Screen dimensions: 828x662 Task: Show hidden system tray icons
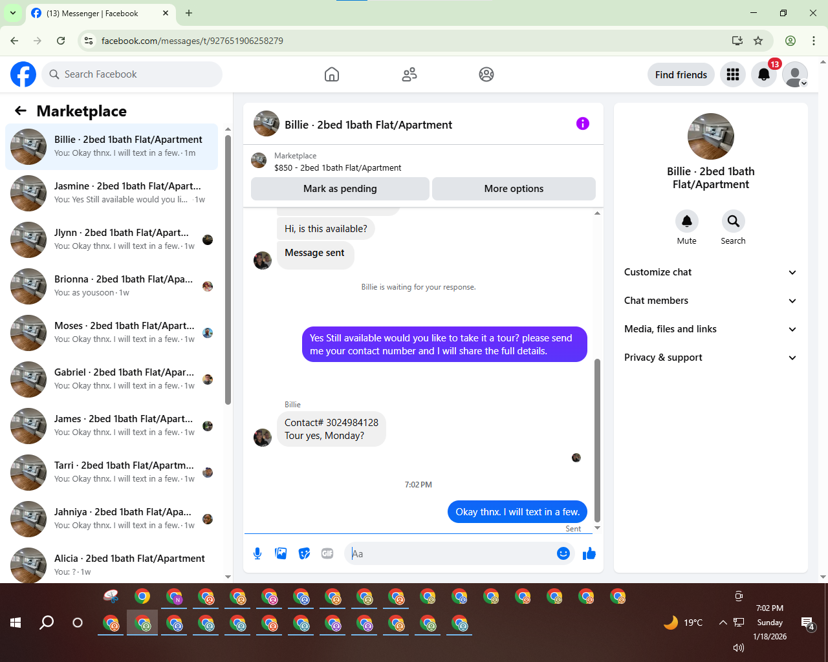tap(723, 623)
